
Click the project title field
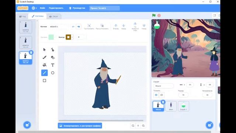click(104, 8)
